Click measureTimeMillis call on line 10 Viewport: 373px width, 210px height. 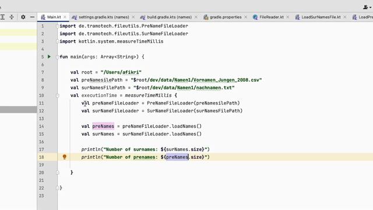(148, 95)
